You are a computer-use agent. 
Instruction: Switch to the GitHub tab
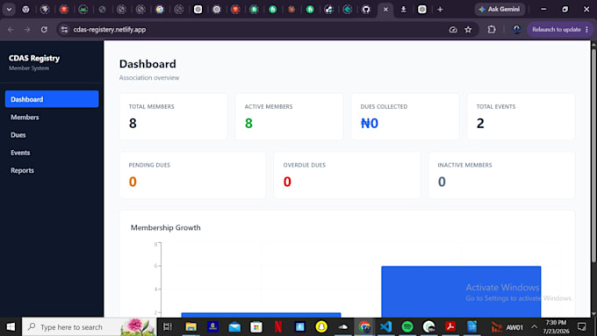click(x=366, y=10)
